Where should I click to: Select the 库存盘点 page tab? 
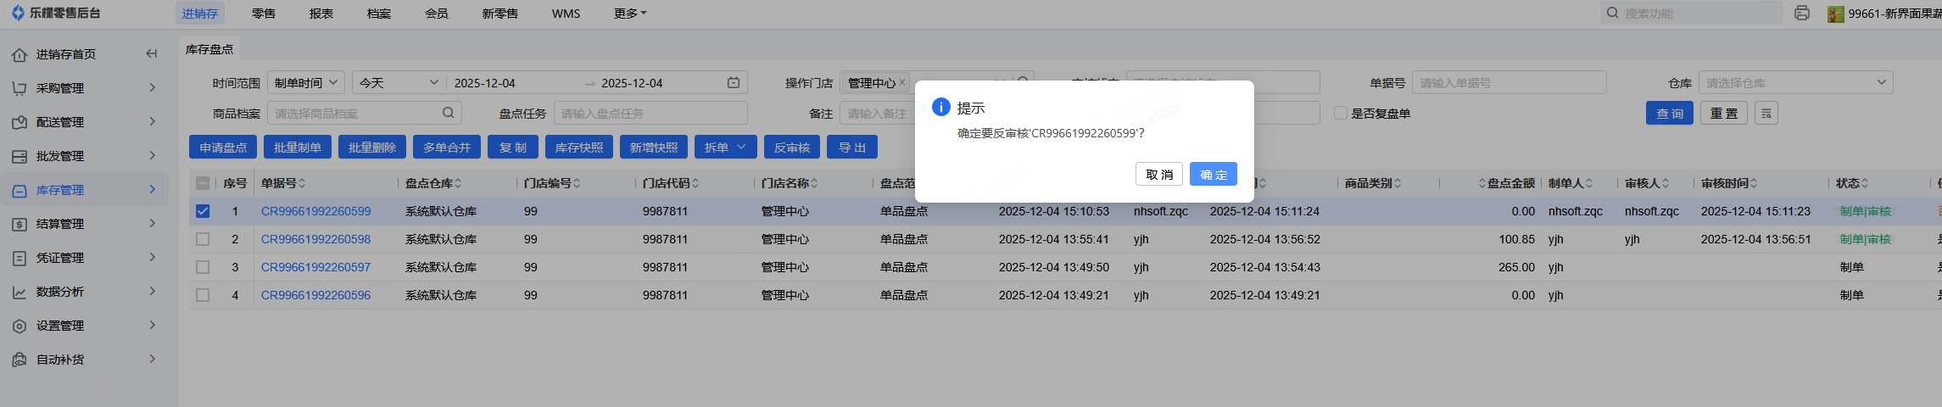(x=209, y=49)
